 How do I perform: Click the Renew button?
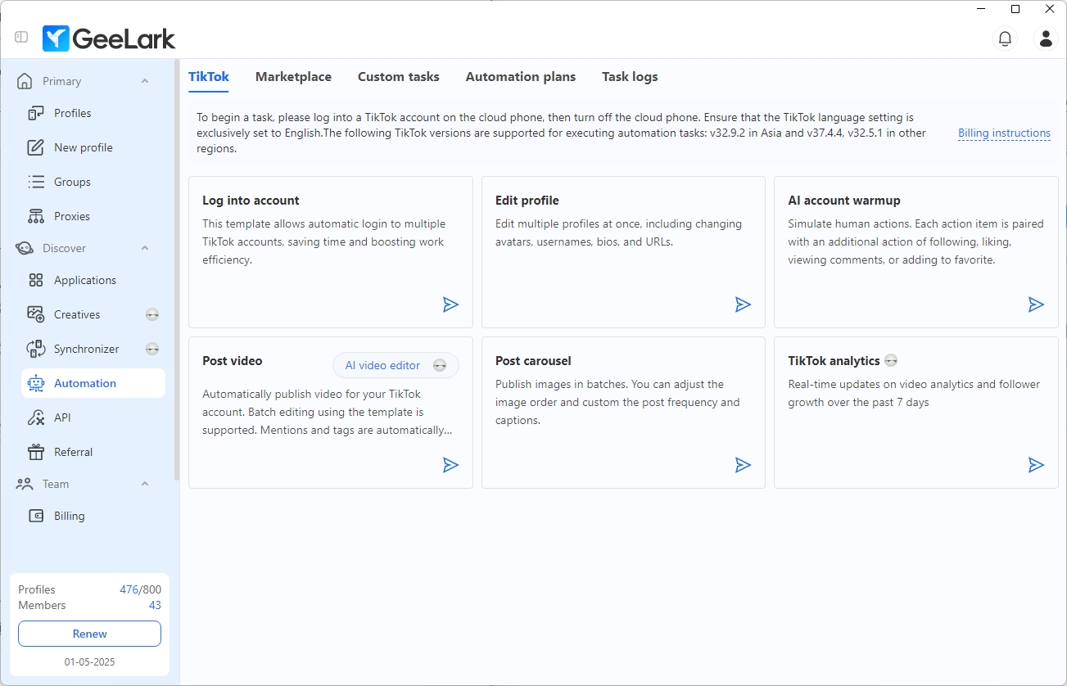[x=90, y=634]
